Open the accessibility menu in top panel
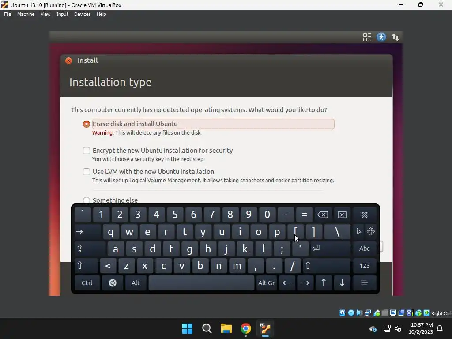 coord(381,37)
